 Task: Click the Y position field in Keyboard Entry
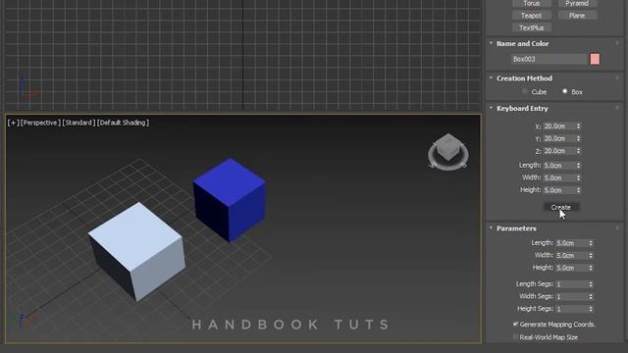[559, 138]
